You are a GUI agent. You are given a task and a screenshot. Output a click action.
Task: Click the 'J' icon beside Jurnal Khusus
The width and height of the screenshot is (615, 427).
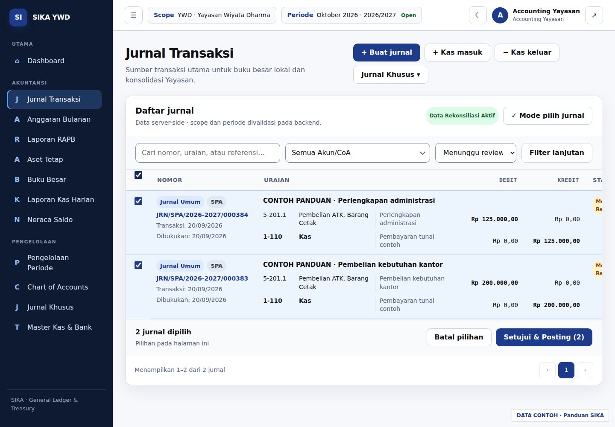coord(17,307)
